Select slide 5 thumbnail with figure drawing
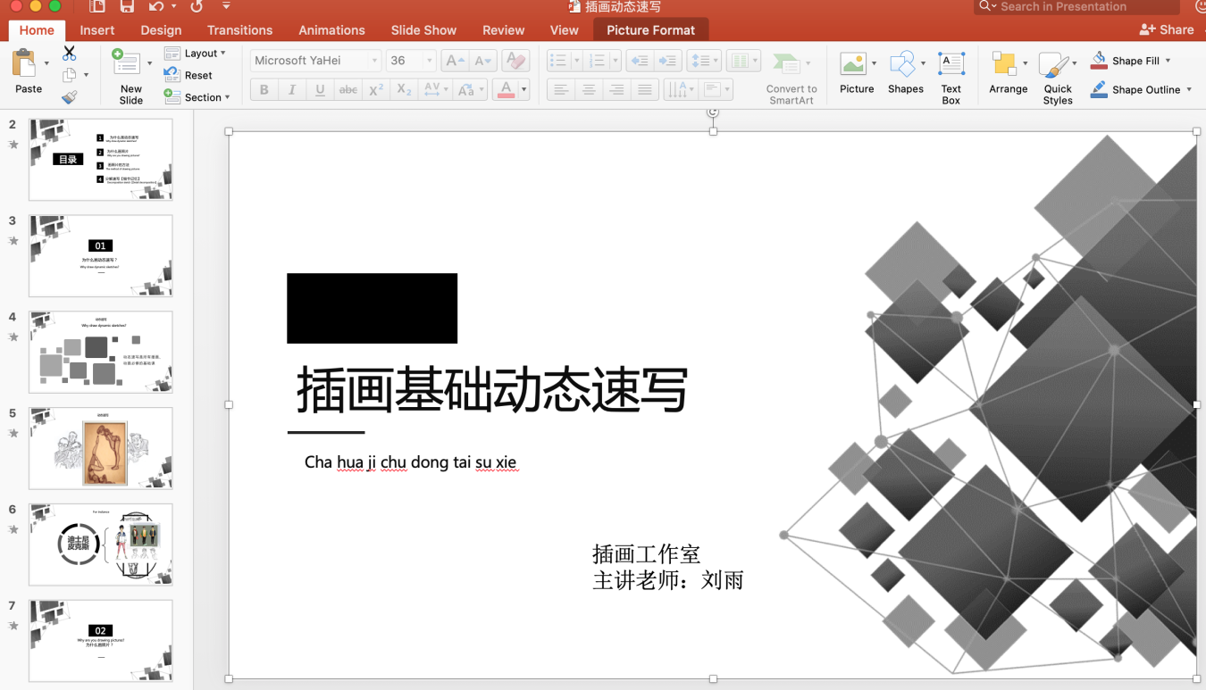1206x690 pixels. (x=100, y=447)
